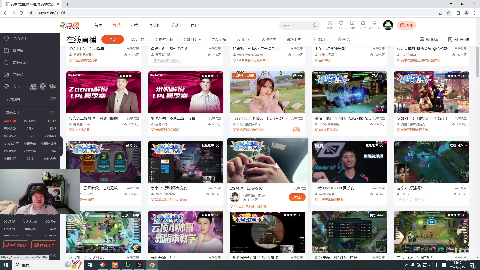
Task: Select the 新人 filter tab
Action: point(344,39)
